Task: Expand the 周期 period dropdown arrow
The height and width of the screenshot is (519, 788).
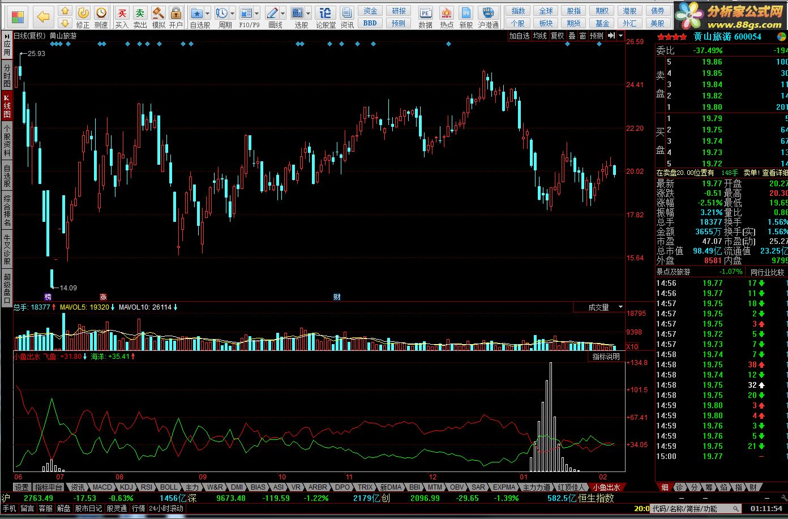Action: click(233, 13)
